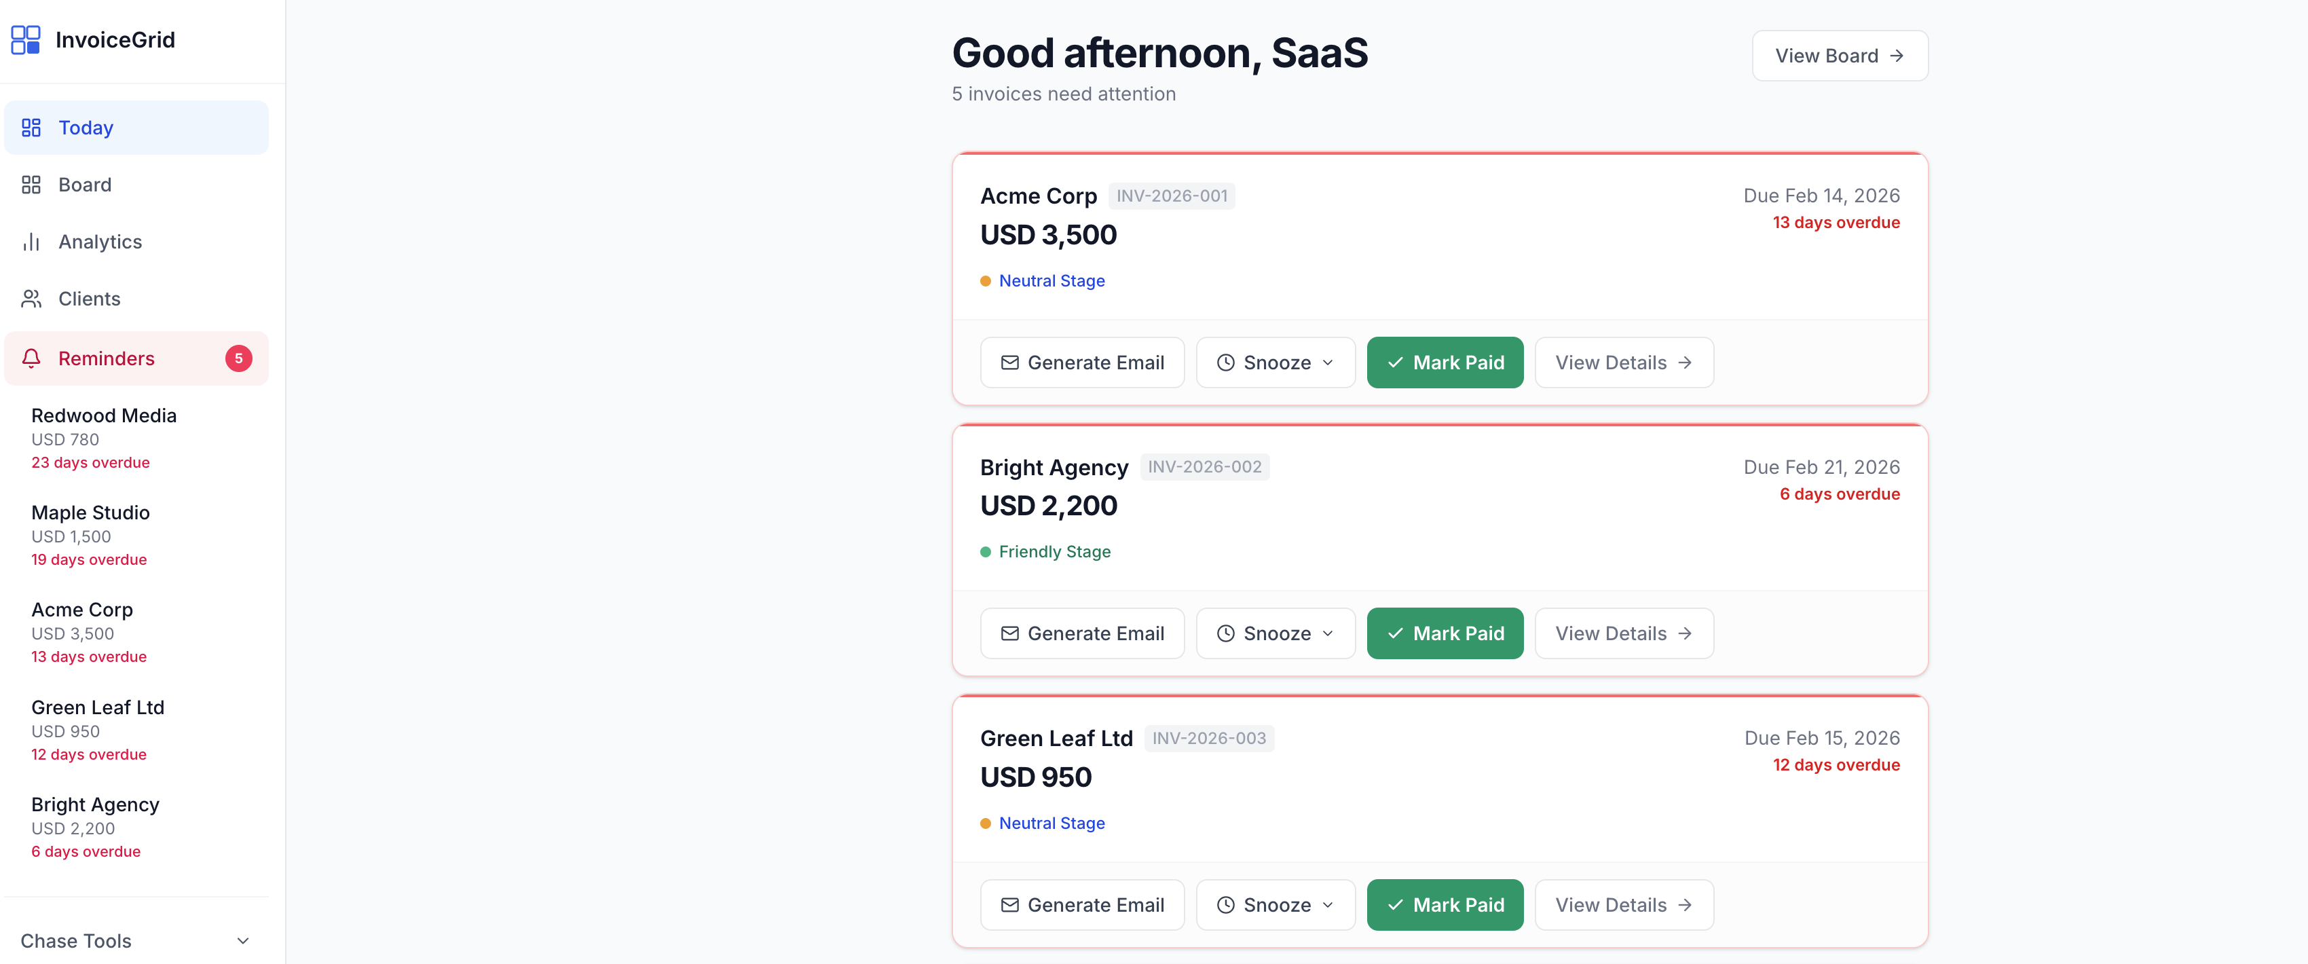Click Neutral Stage label on Acme Corp
This screenshot has width=2308, height=964.
(1051, 281)
